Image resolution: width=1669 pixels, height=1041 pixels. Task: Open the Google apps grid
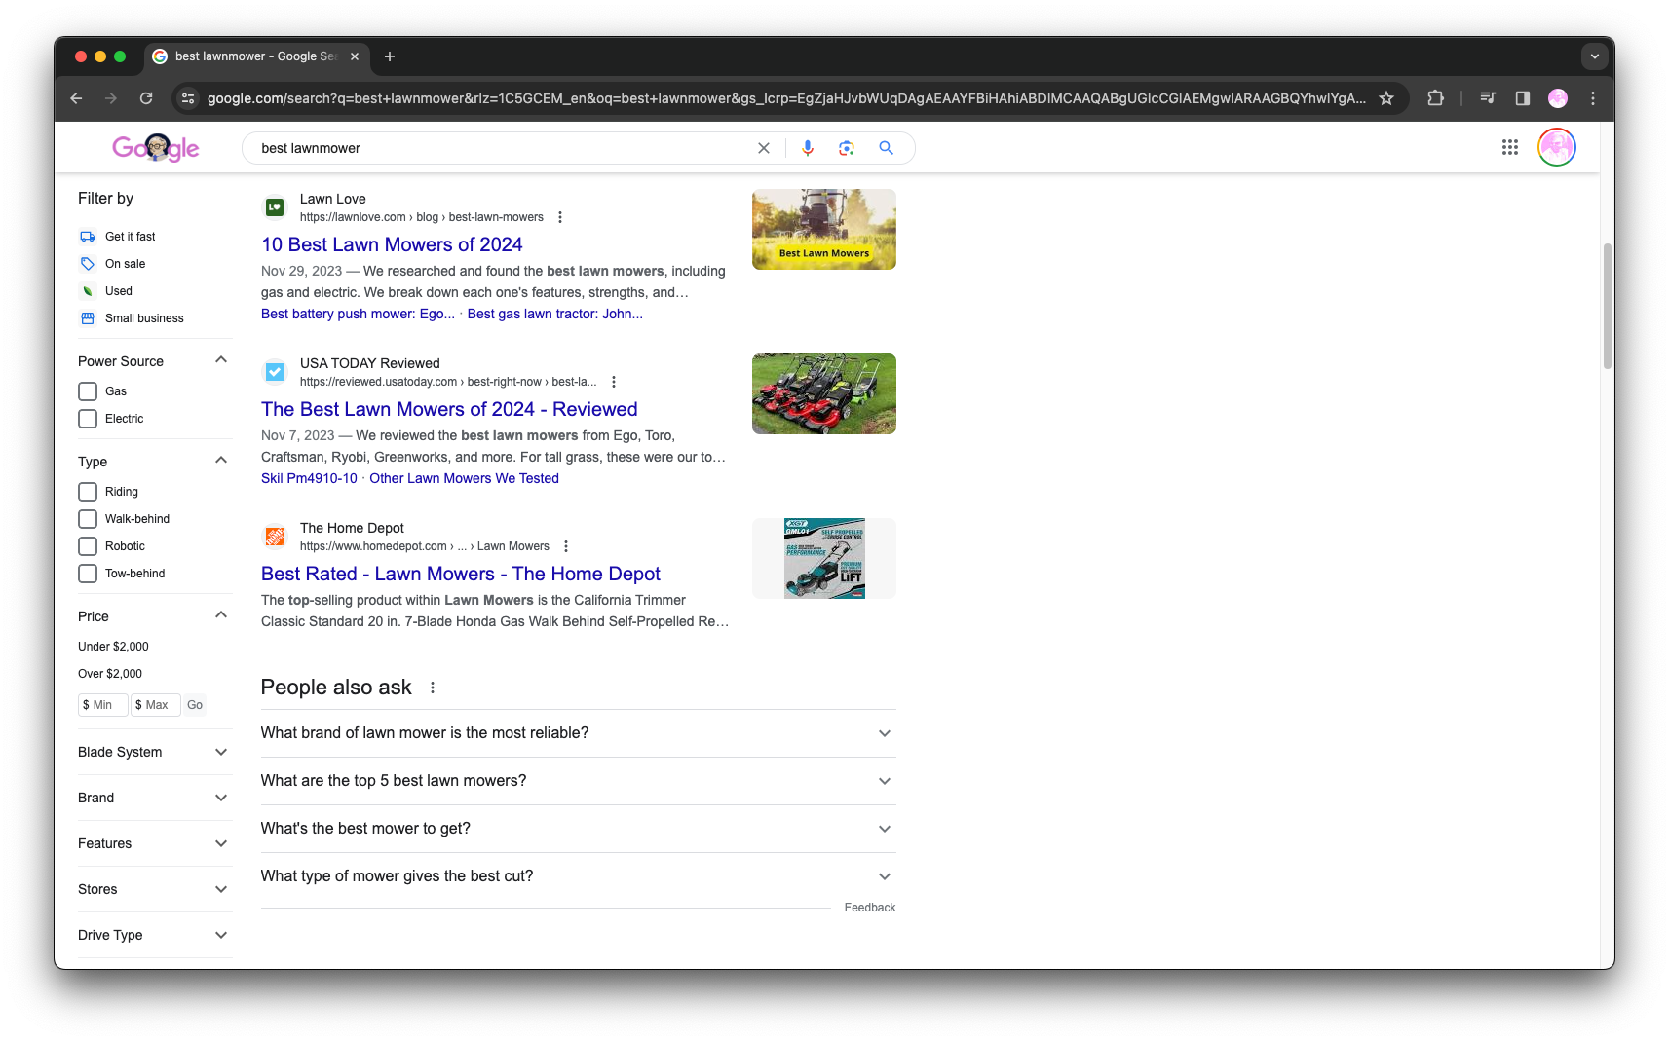[1509, 147]
